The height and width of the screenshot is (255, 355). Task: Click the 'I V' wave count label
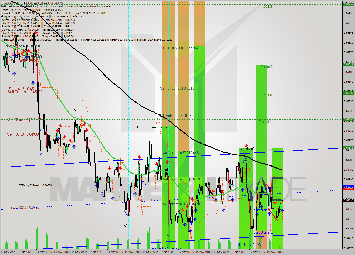pyautogui.click(x=74, y=110)
